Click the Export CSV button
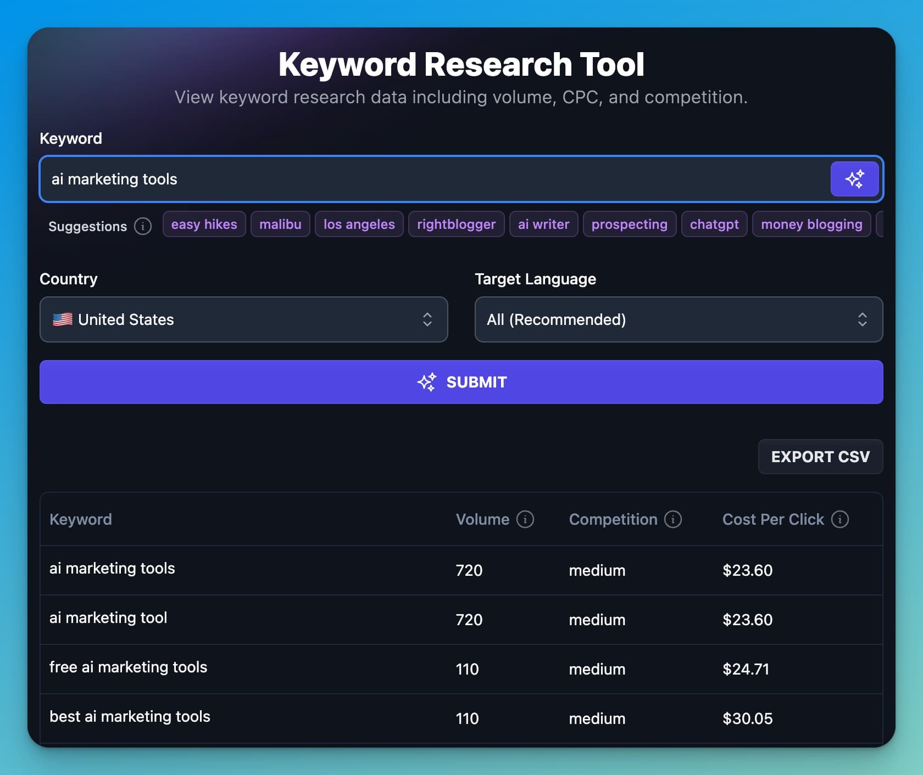The width and height of the screenshot is (923, 775). coord(820,456)
